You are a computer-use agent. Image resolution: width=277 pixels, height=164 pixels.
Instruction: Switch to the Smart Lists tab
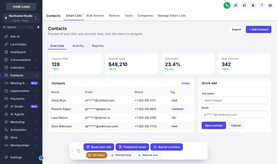(x=74, y=16)
